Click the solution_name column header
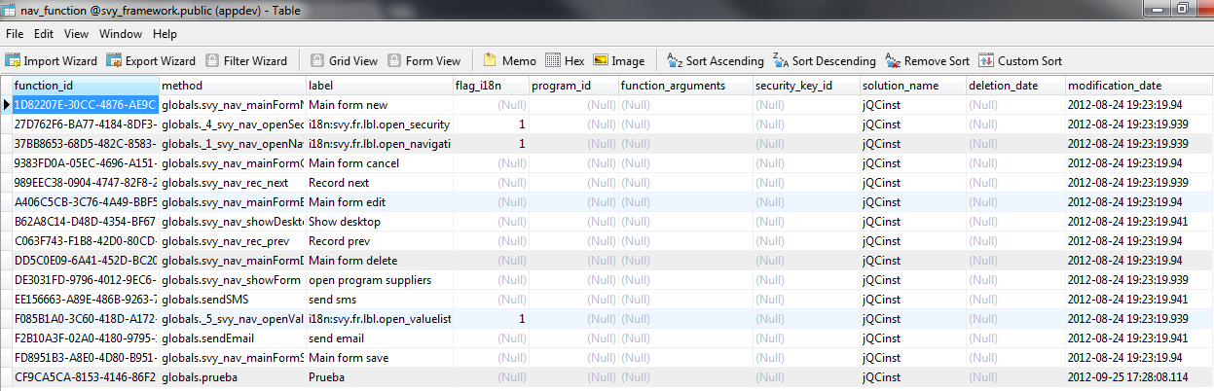 point(912,86)
